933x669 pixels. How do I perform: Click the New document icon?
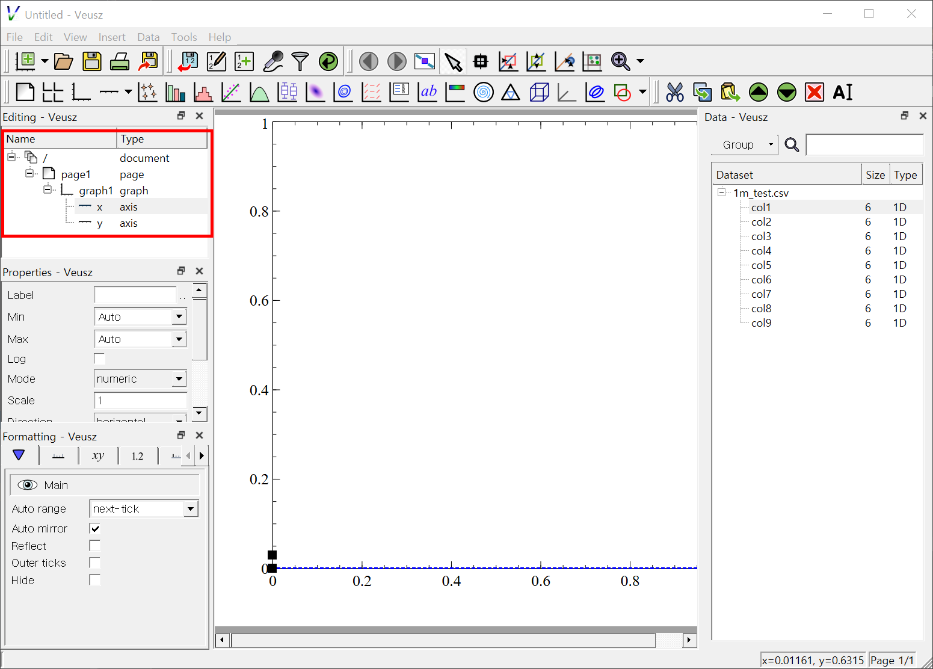[x=26, y=61]
